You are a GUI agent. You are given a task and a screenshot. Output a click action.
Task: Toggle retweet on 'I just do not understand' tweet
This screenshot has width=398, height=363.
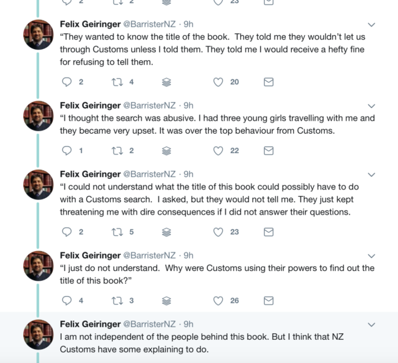coord(117,301)
